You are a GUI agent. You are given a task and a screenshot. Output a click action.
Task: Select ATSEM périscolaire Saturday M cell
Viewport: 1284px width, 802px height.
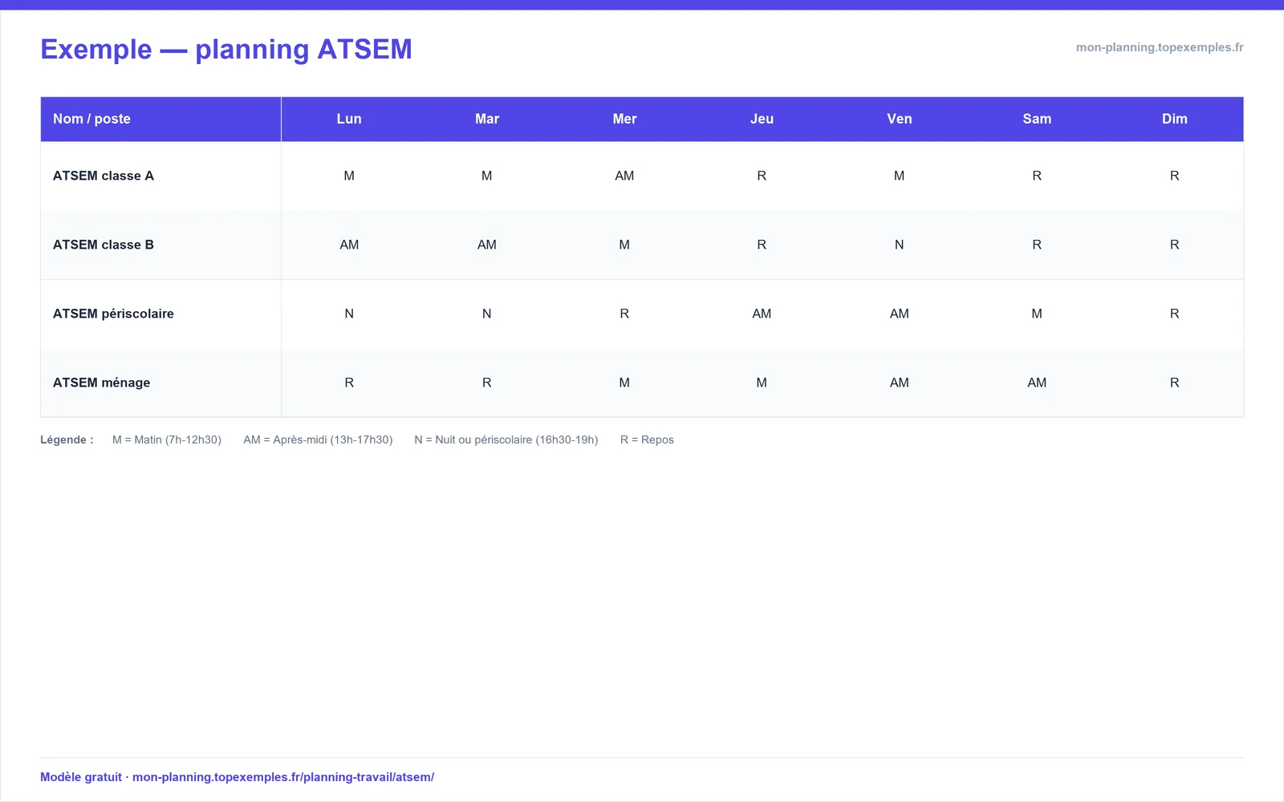[x=1037, y=314]
